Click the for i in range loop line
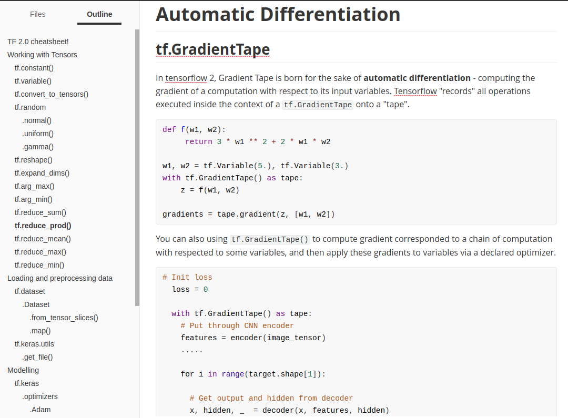Viewport: 568px width, 418px height. [253, 374]
